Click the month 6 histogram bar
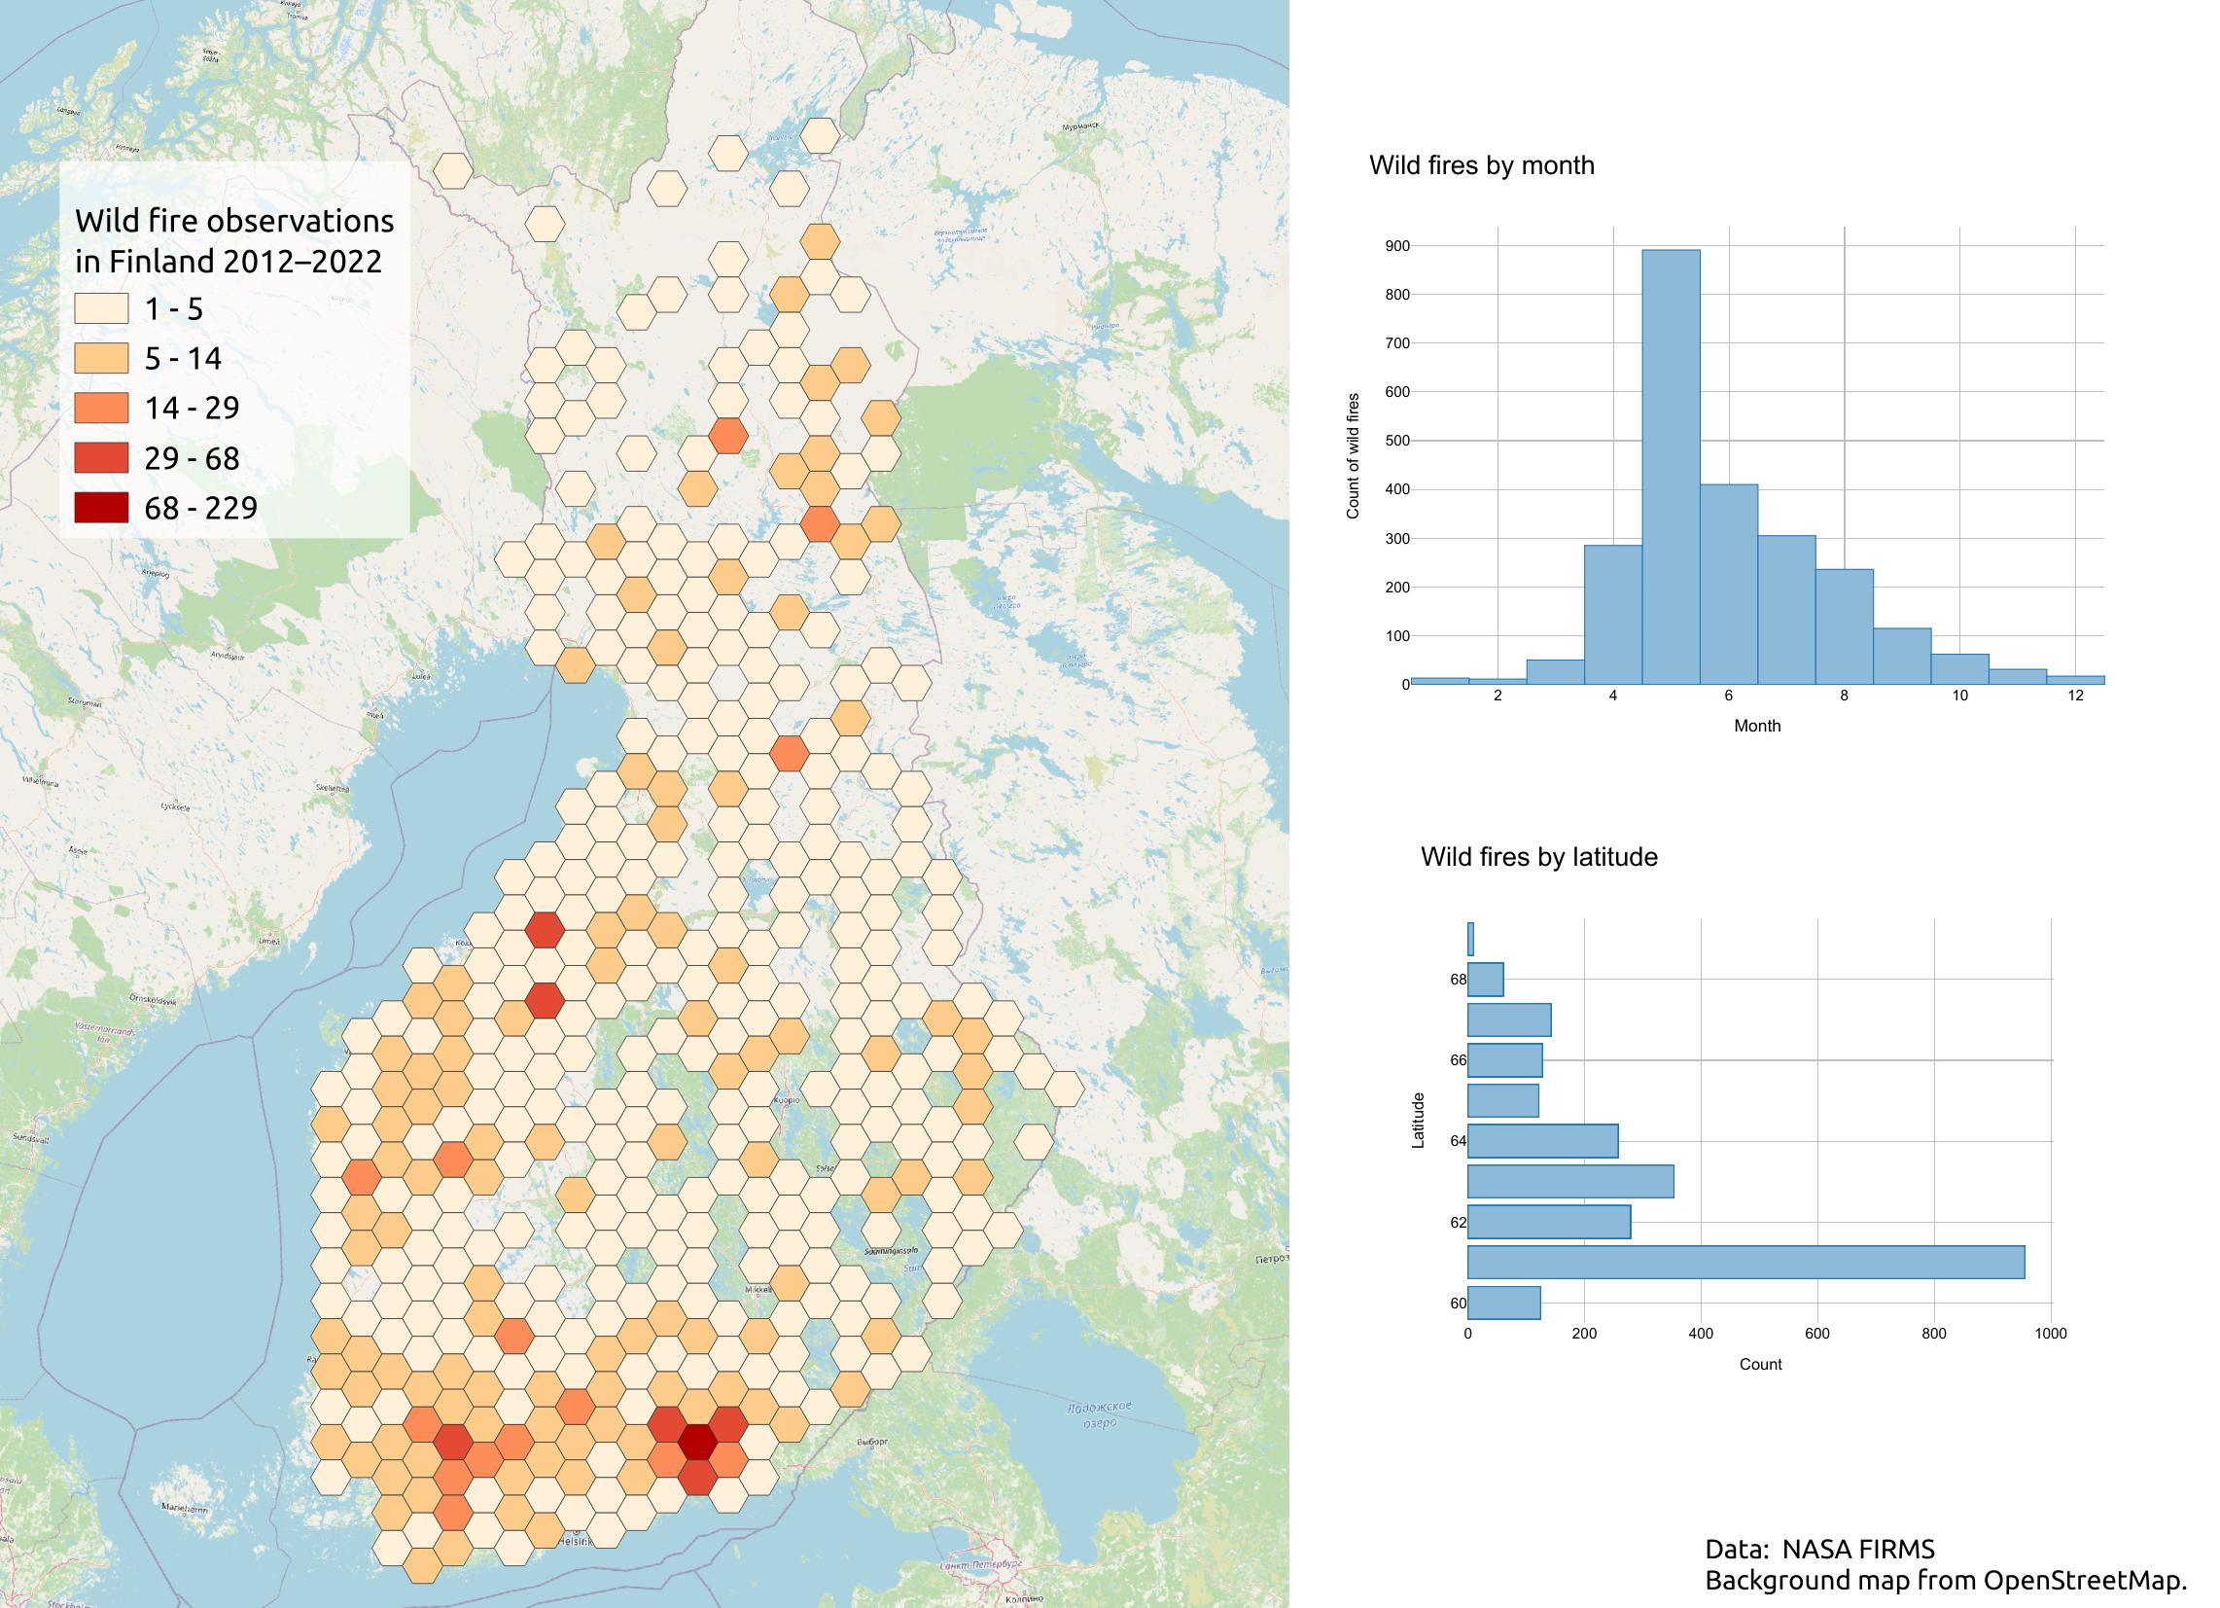Image resolution: width=2220 pixels, height=1608 pixels. pyautogui.click(x=1729, y=585)
